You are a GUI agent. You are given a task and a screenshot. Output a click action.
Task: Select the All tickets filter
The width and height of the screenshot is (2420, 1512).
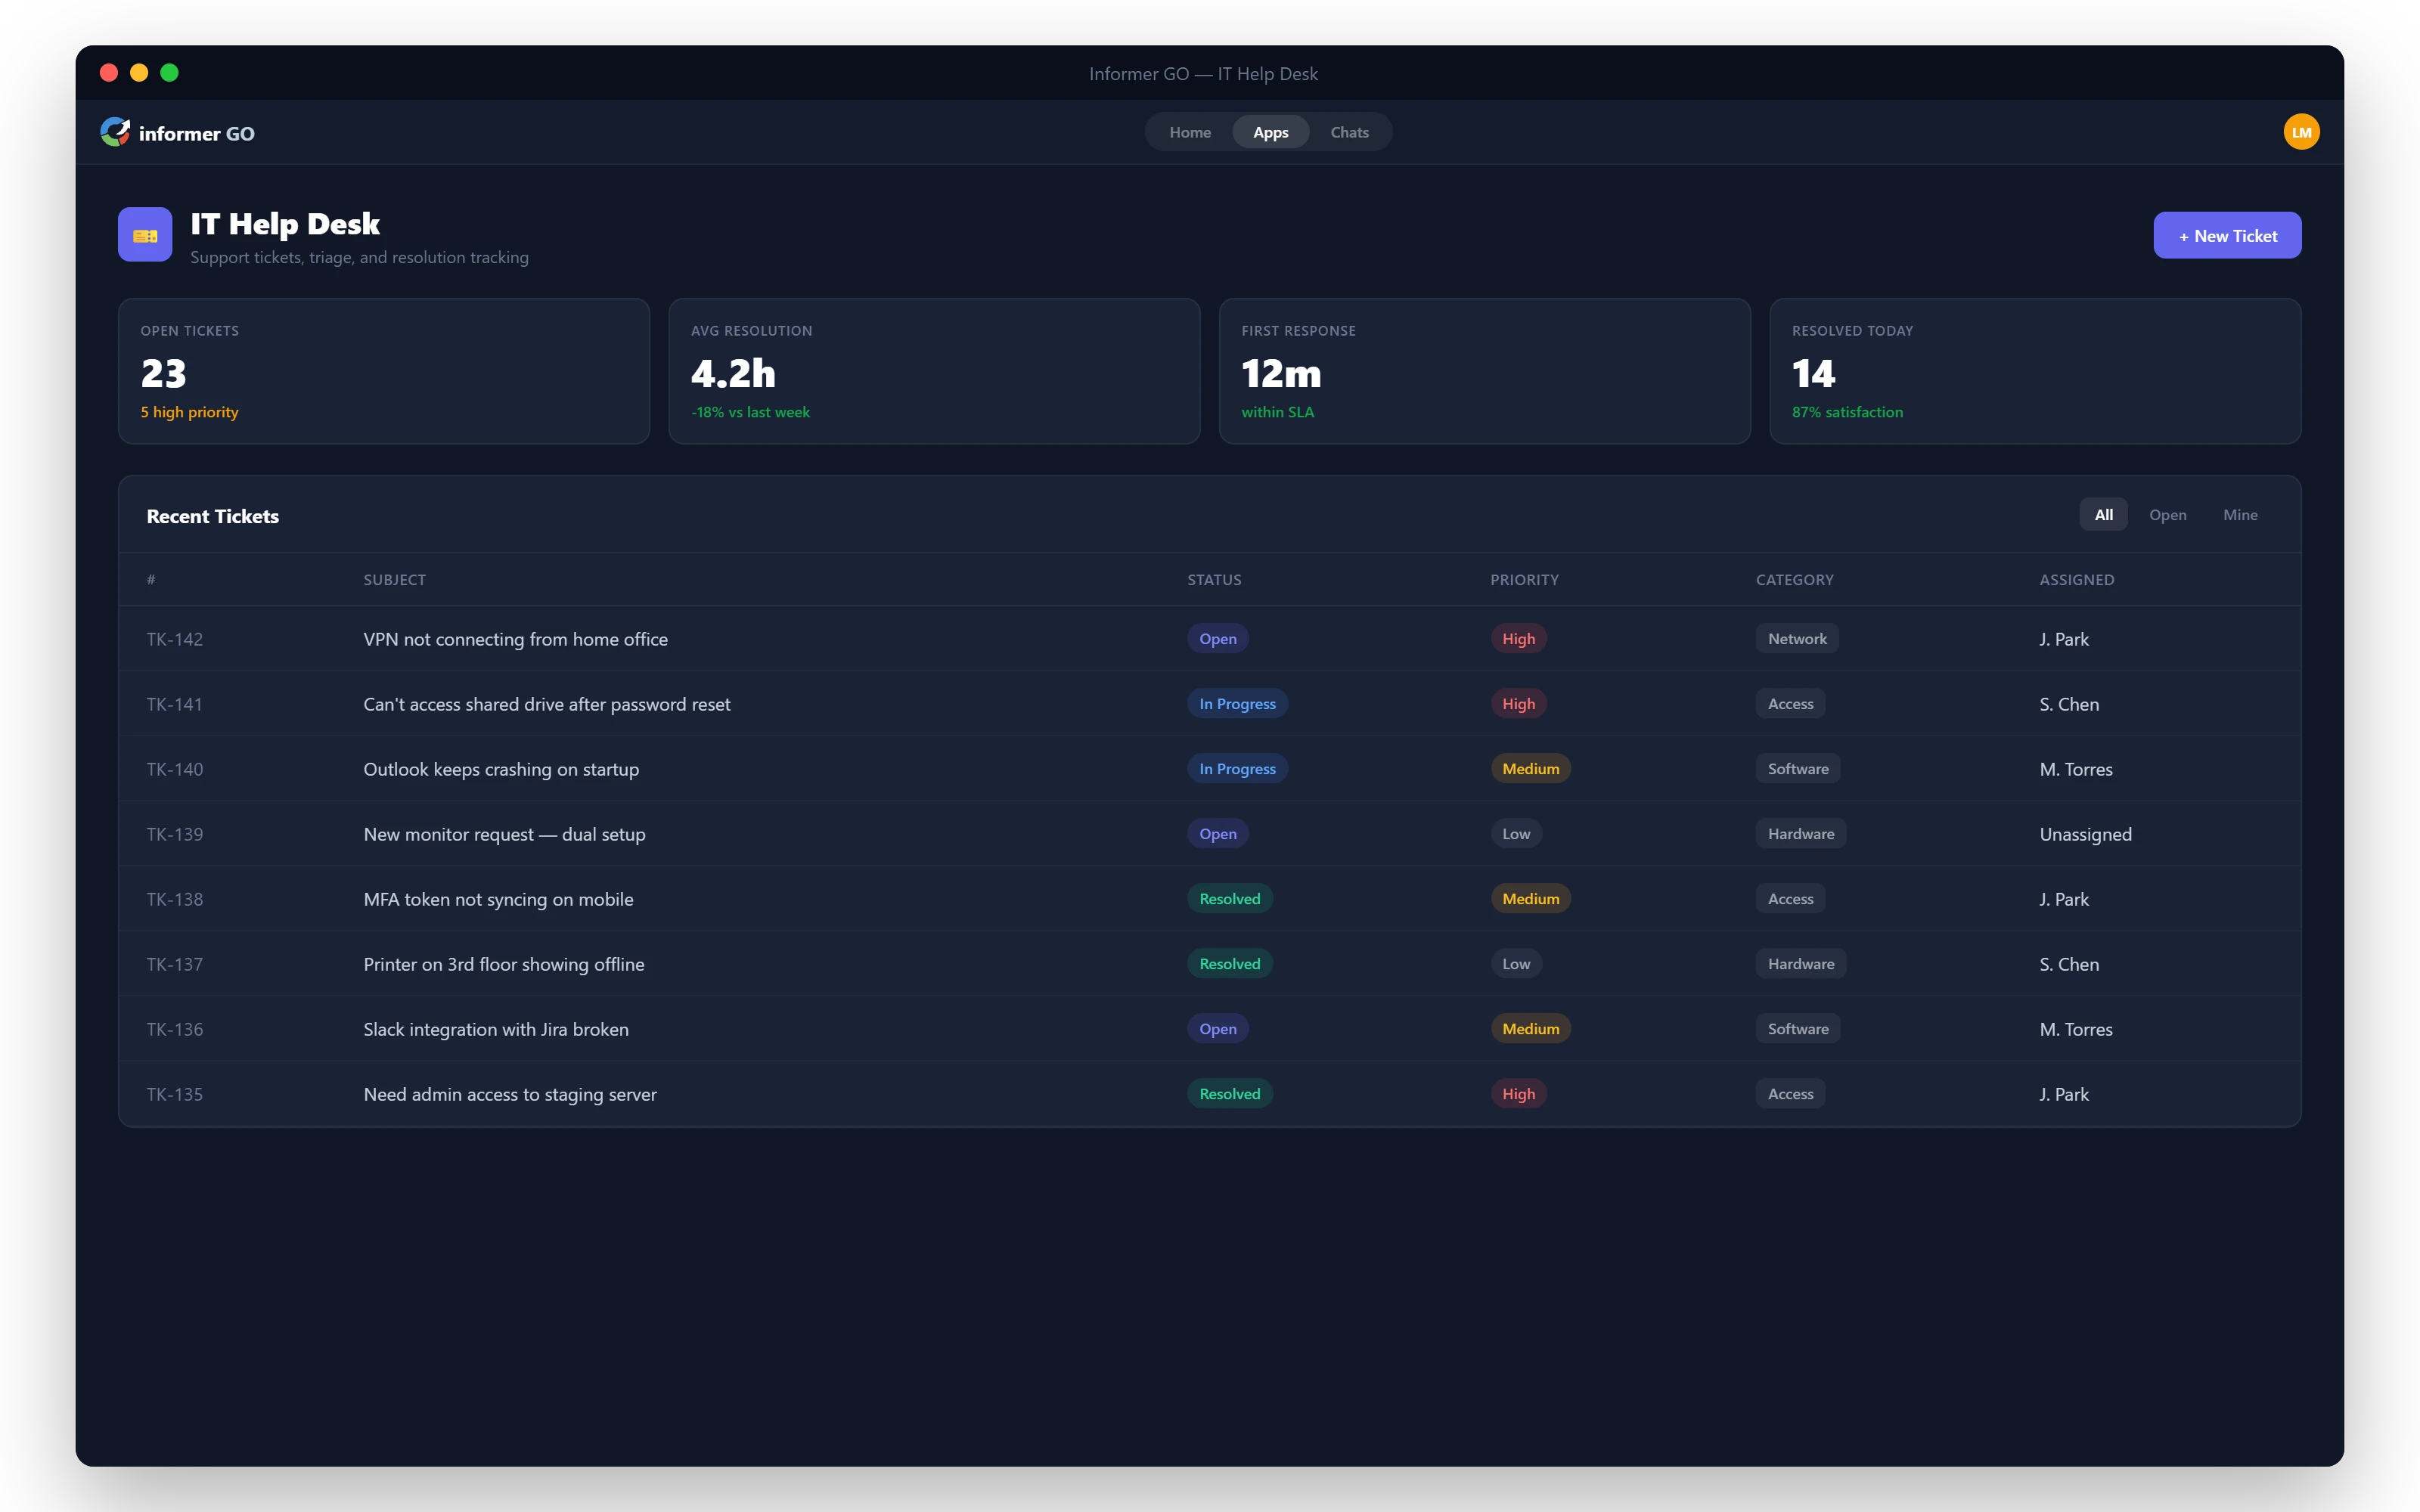pos(2103,514)
